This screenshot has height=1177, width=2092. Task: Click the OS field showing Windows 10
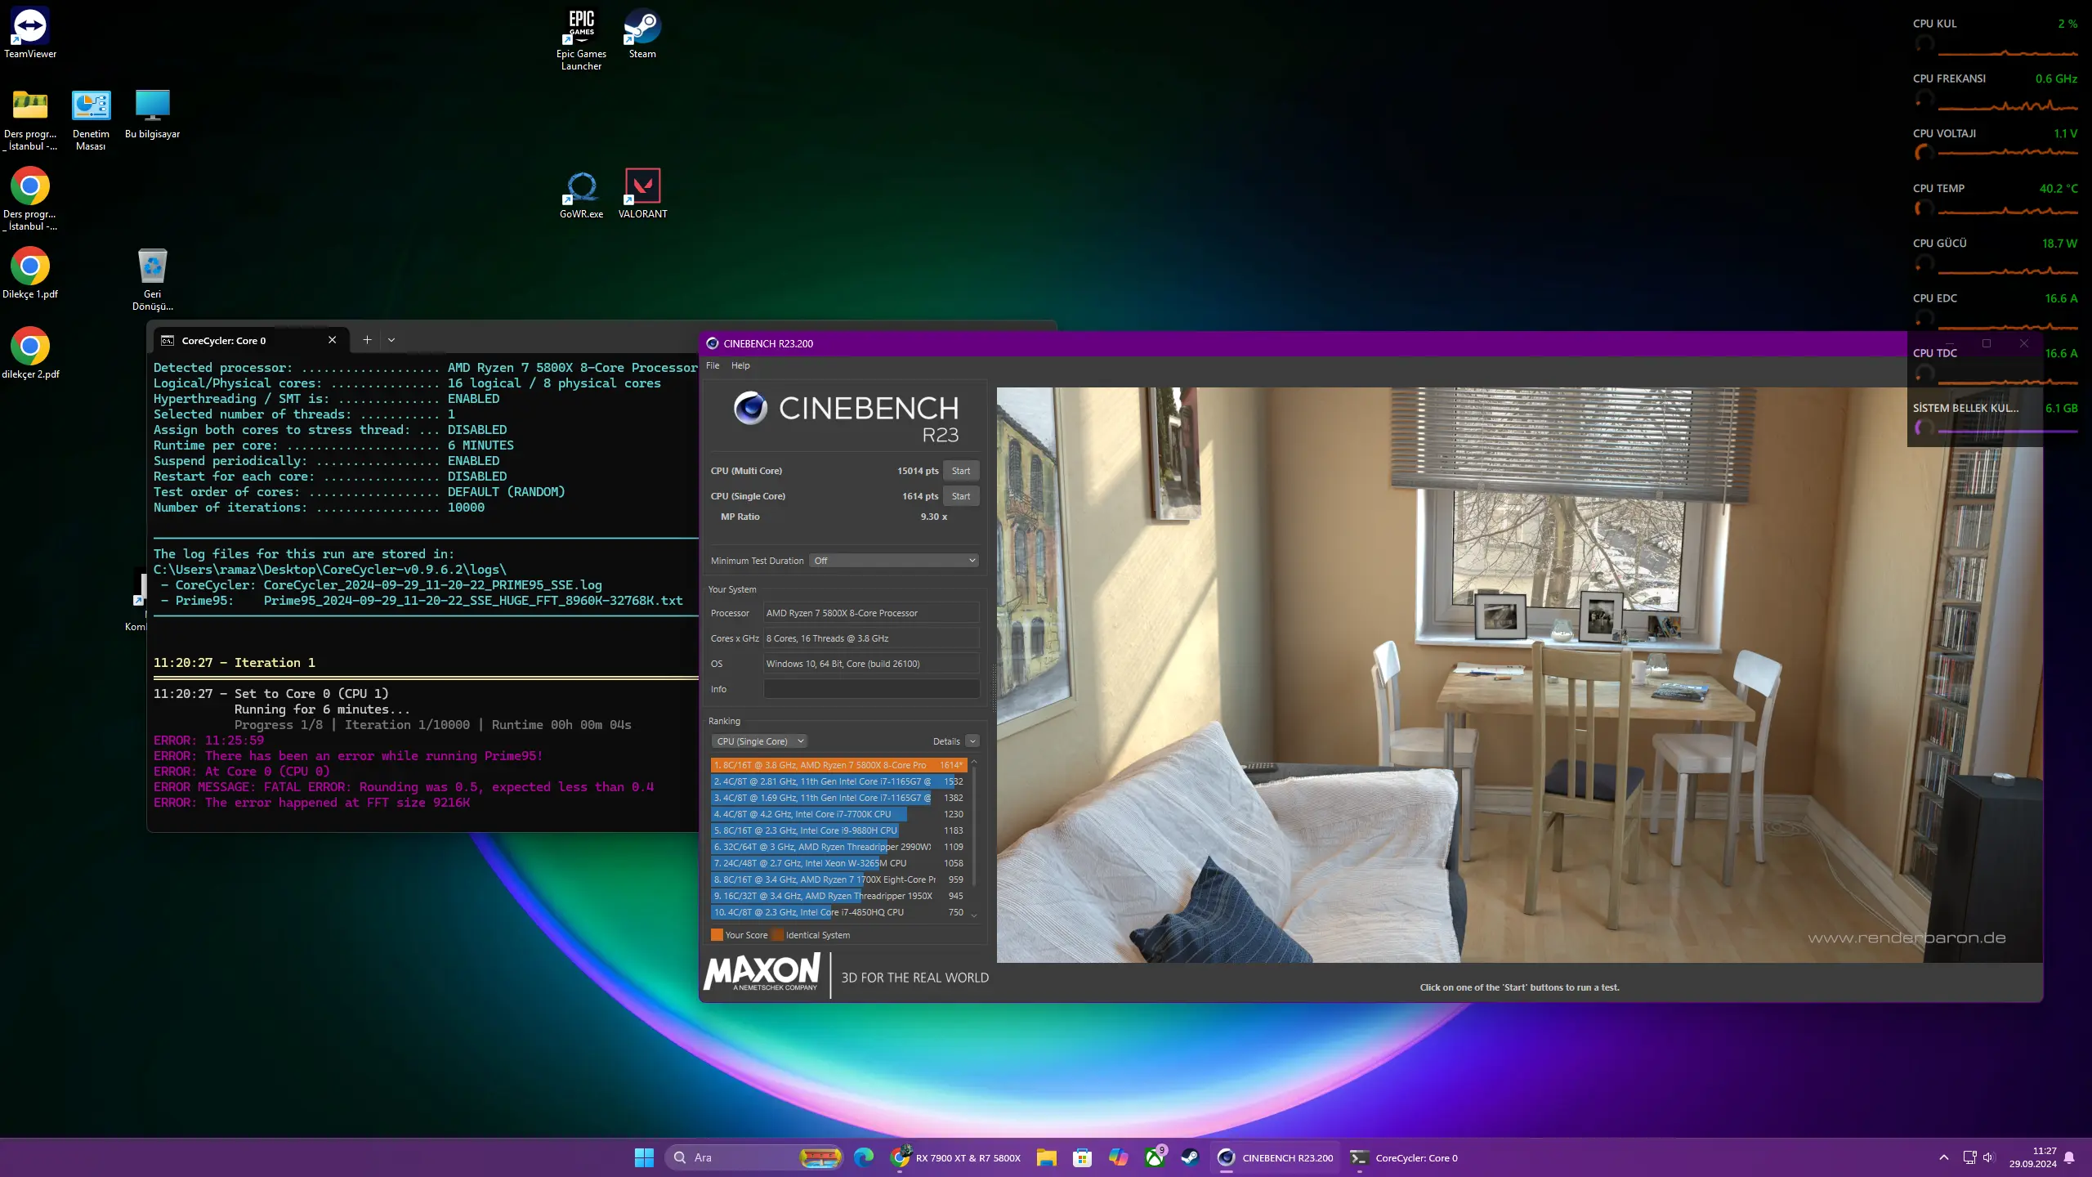coord(871,664)
